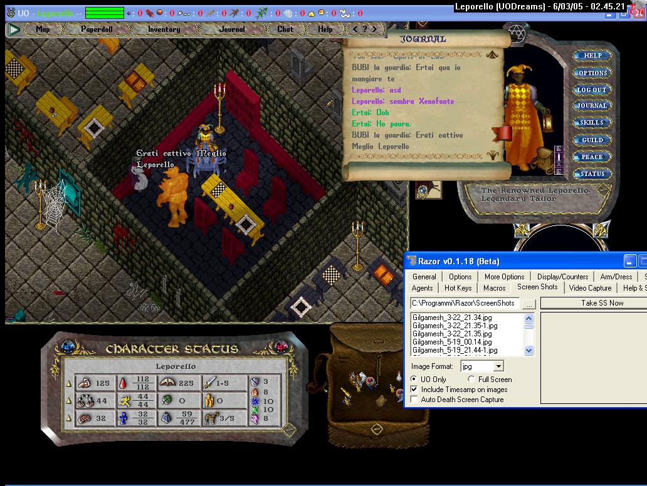Click the screenshot folder path field
The width and height of the screenshot is (647, 486).
[465, 303]
